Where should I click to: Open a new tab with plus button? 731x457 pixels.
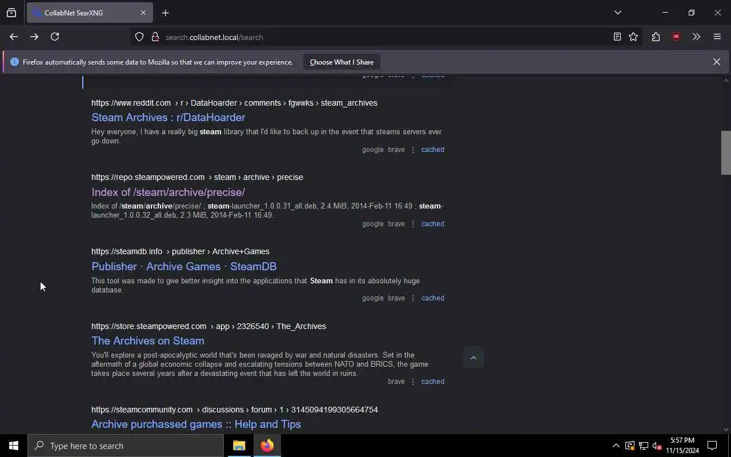click(x=165, y=13)
